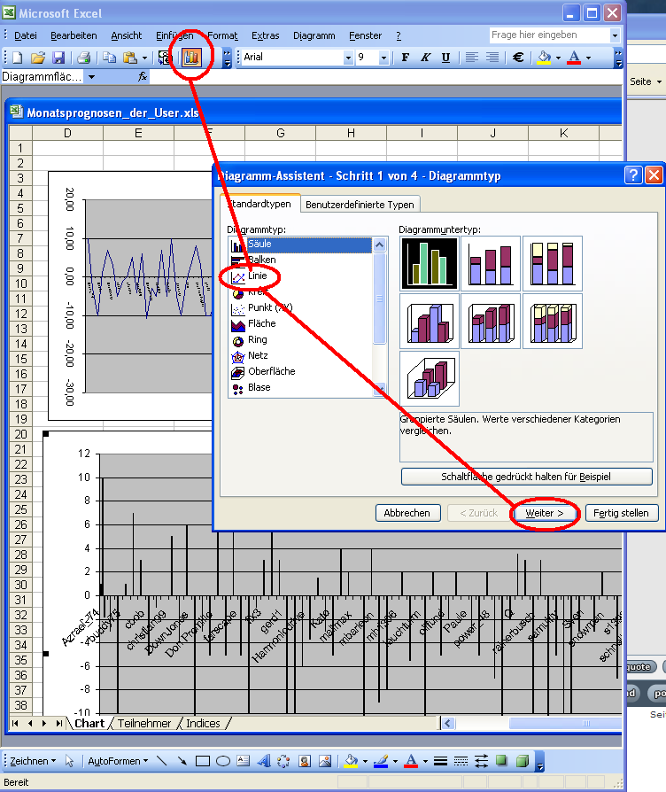
Task: Open the Datei menu
Action: tap(26, 35)
